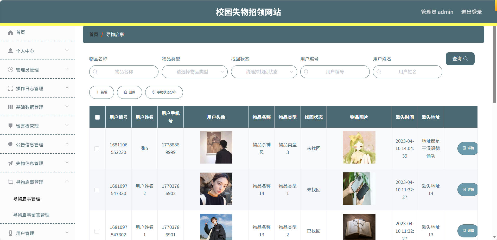
Task: Expand the 操作日志管理 menu chevron
Action: coord(67,88)
